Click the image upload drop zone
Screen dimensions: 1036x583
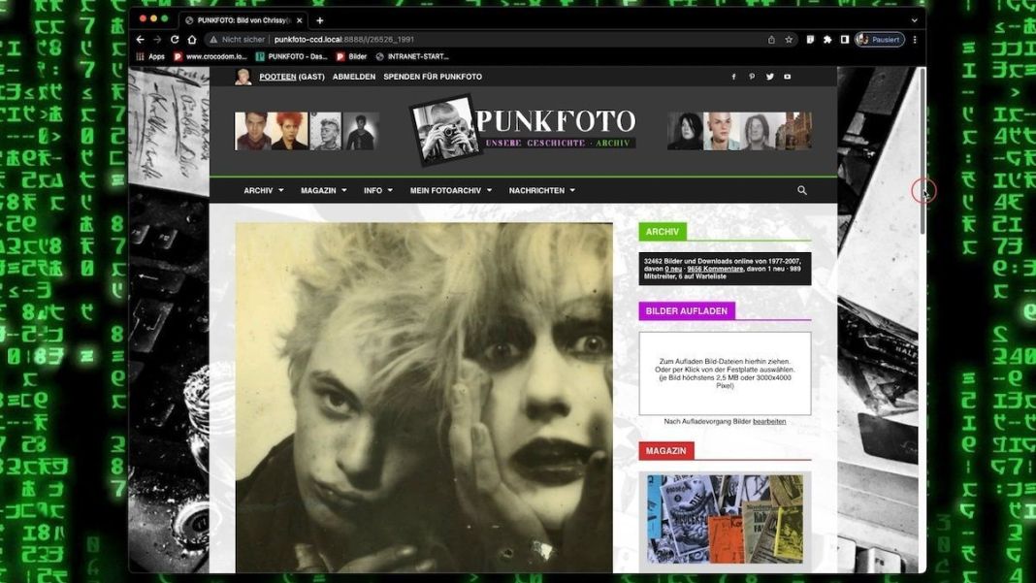(x=725, y=373)
